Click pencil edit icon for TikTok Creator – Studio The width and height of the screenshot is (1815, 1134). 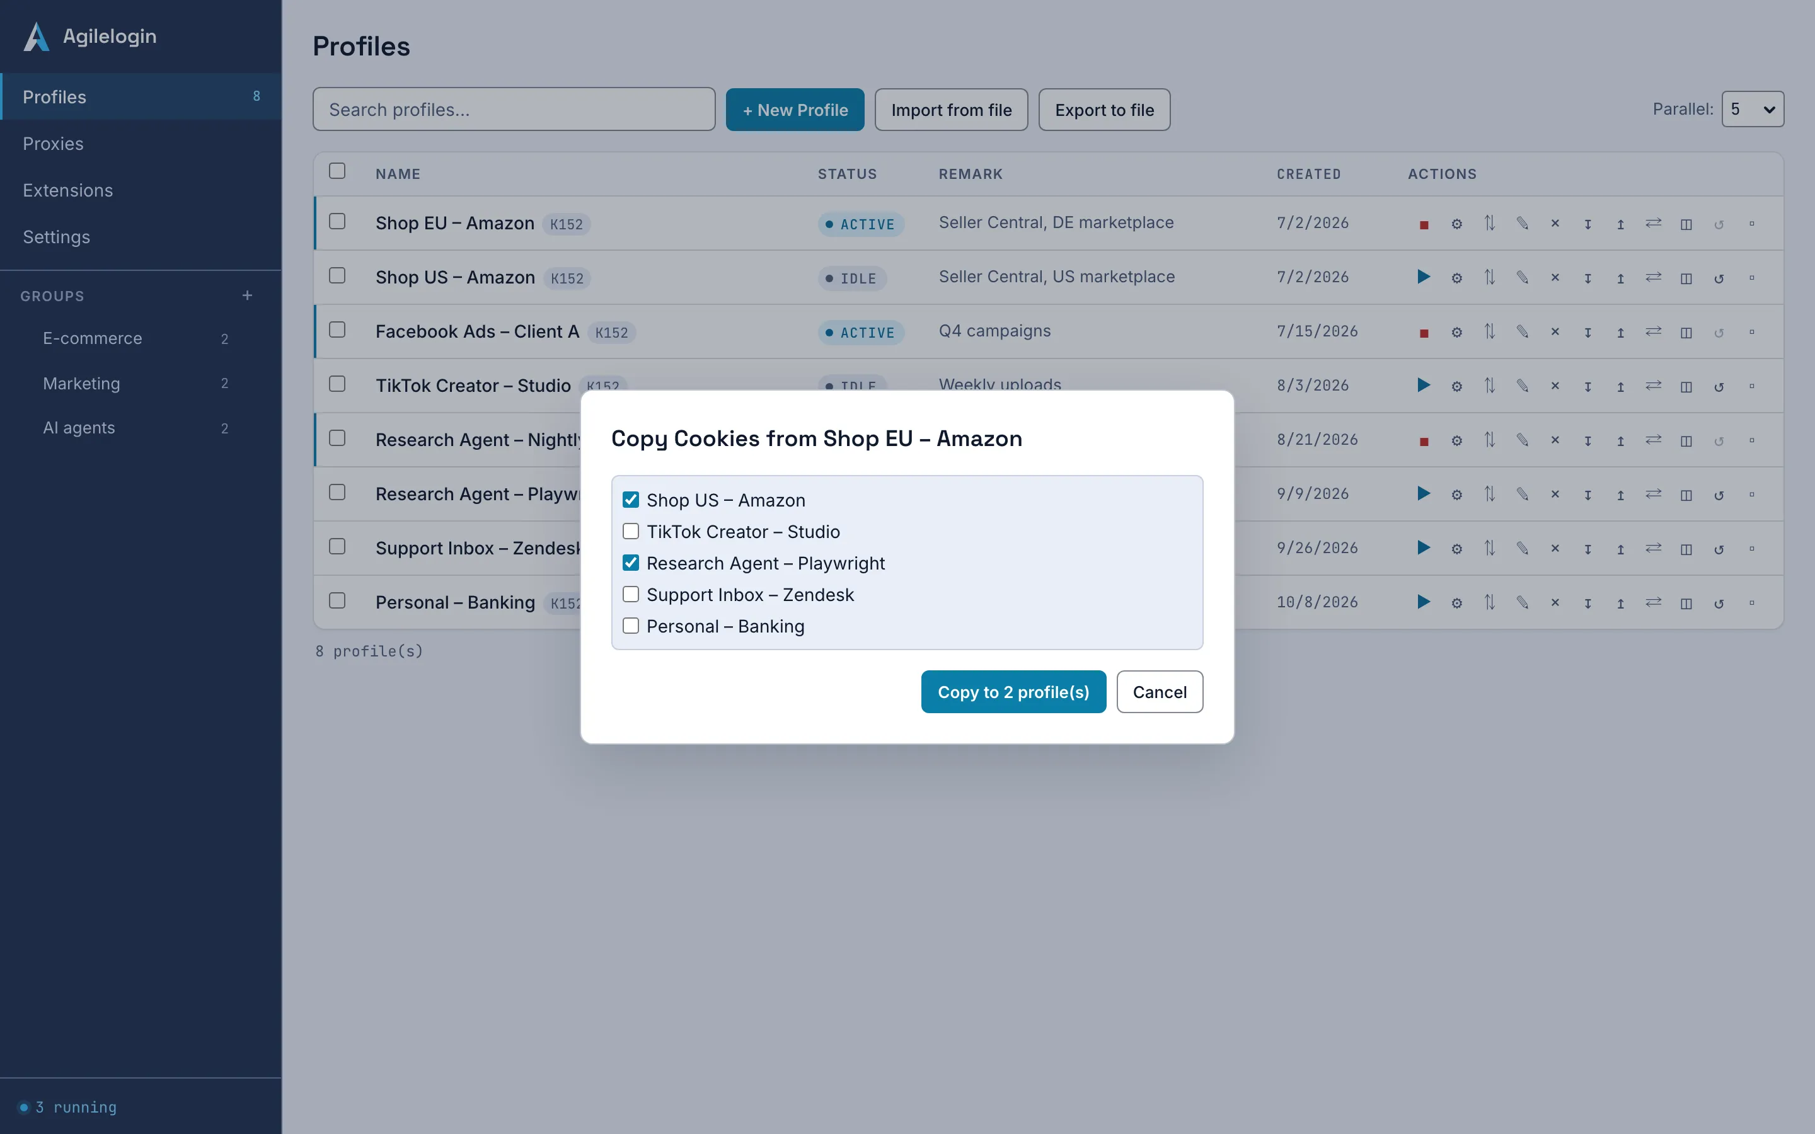pos(1523,386)
